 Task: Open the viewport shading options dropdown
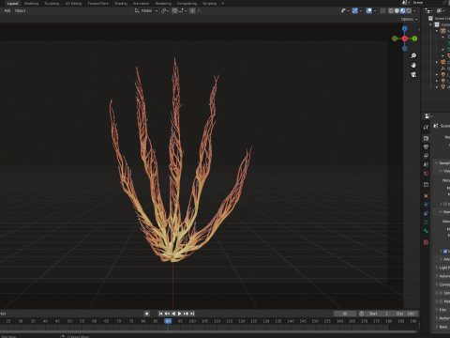[414, 10]
